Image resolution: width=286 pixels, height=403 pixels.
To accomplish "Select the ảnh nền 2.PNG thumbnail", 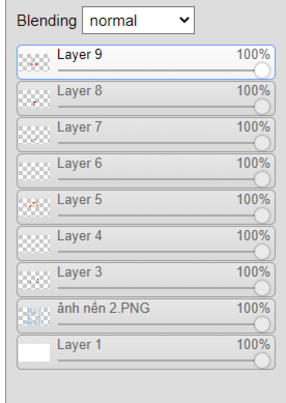I will 34,316.
